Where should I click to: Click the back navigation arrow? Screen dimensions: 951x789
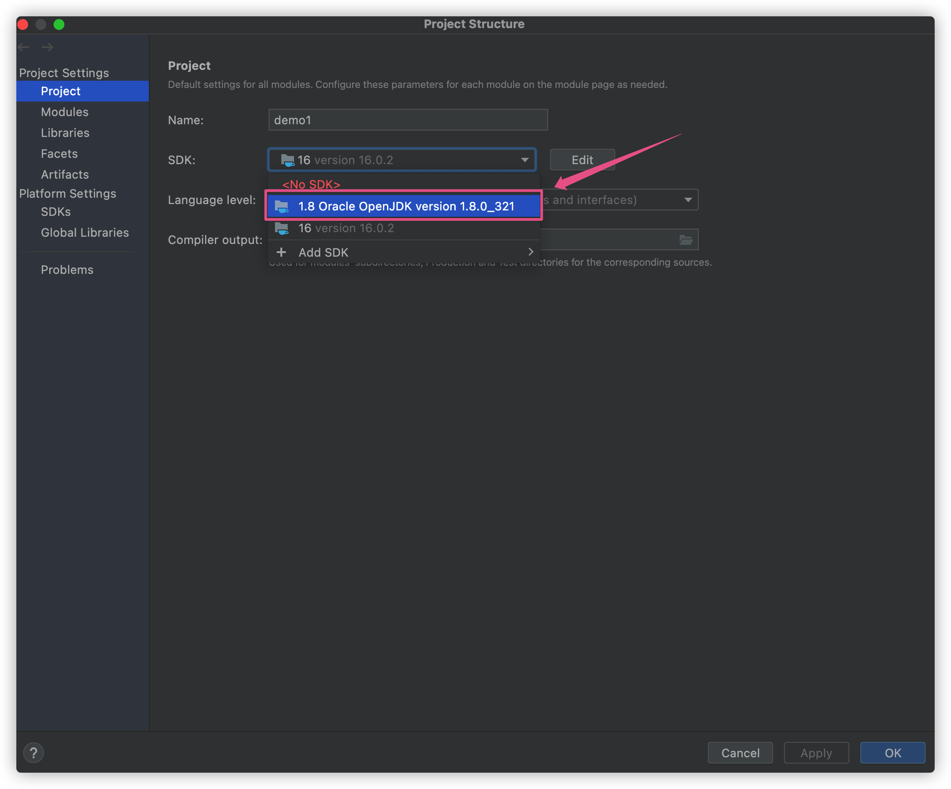click(x=24, y=47)
